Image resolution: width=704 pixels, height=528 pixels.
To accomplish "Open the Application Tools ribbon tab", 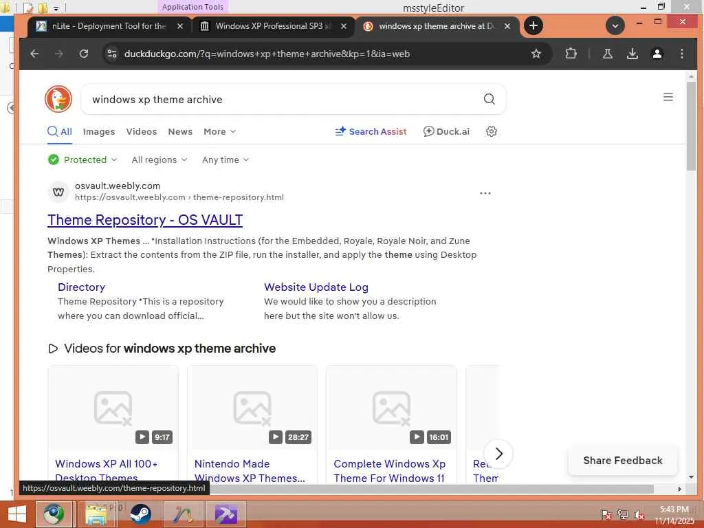I will click(x=192, y=7).
